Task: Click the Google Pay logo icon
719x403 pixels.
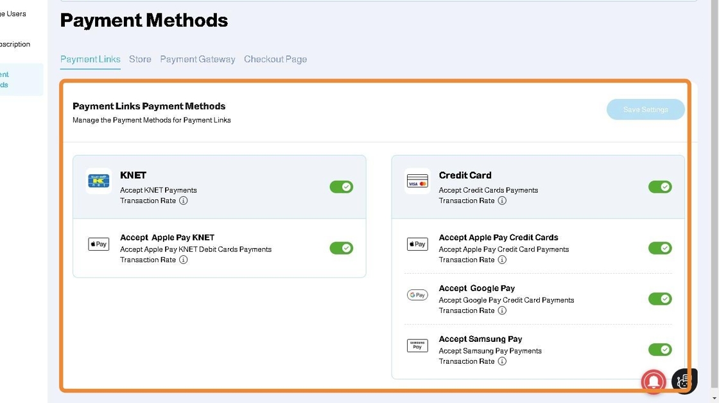Action: [x=417, y=295]
